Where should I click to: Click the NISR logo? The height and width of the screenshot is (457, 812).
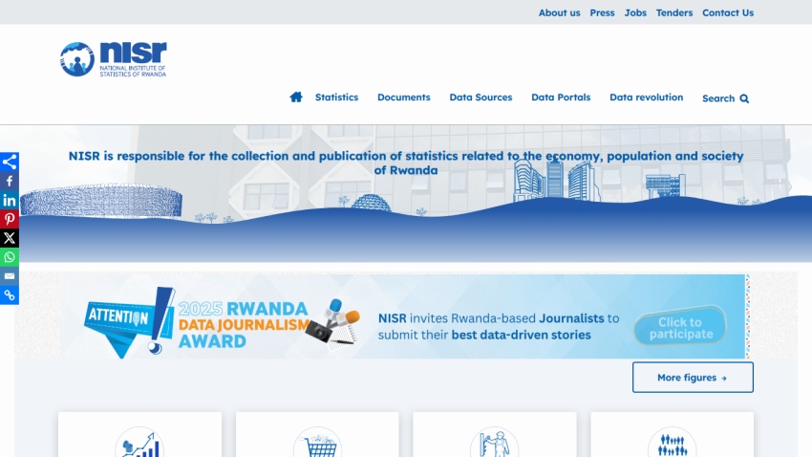point(113,59)
